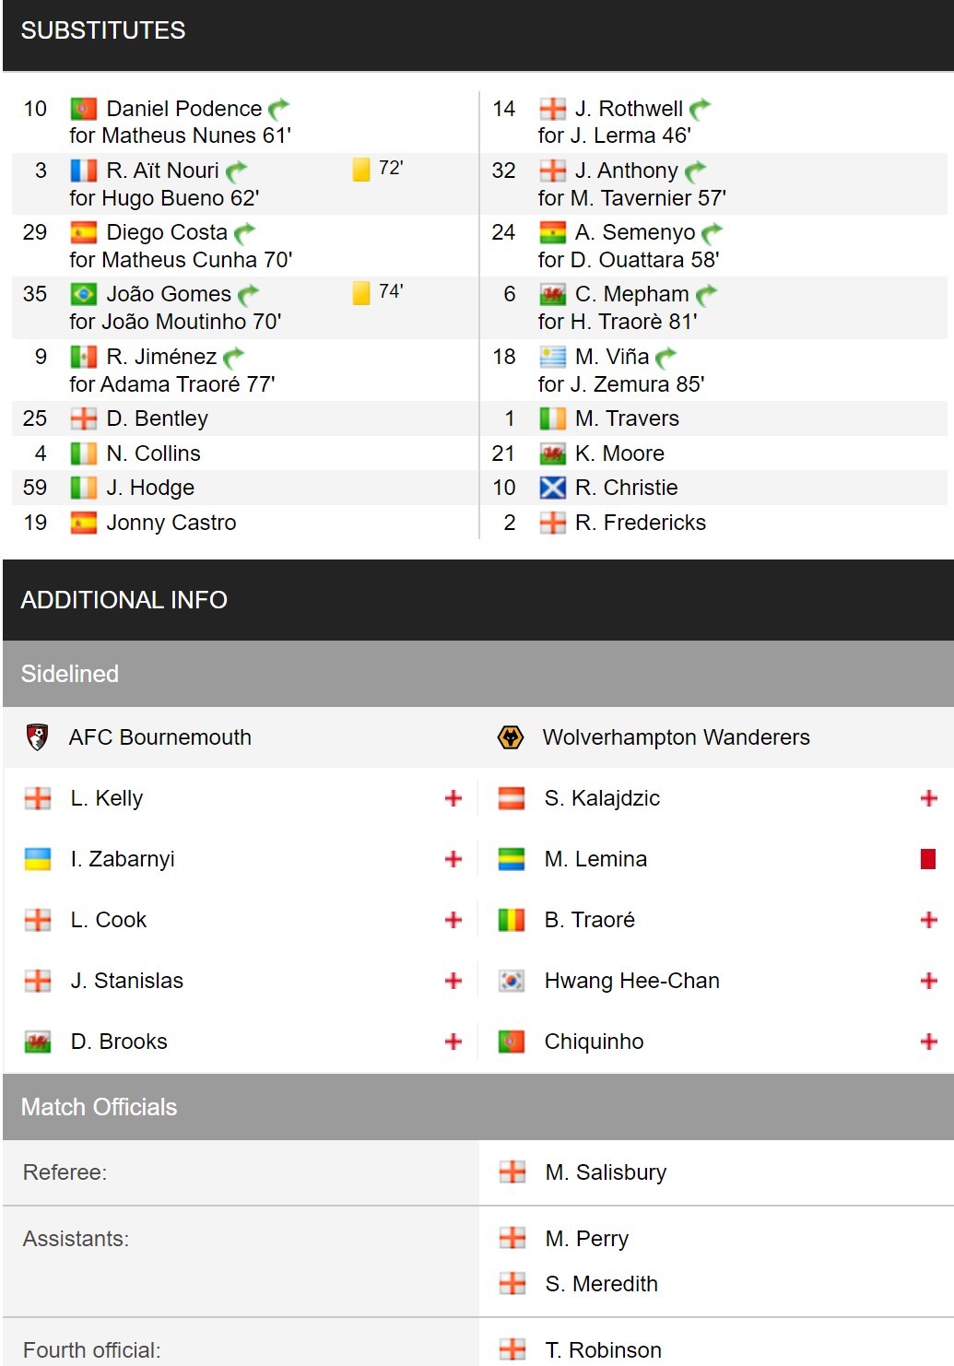954x1366 pixels.
Task: Click the substitution arrow beside A. Semenyo
Action: [712, 233]
